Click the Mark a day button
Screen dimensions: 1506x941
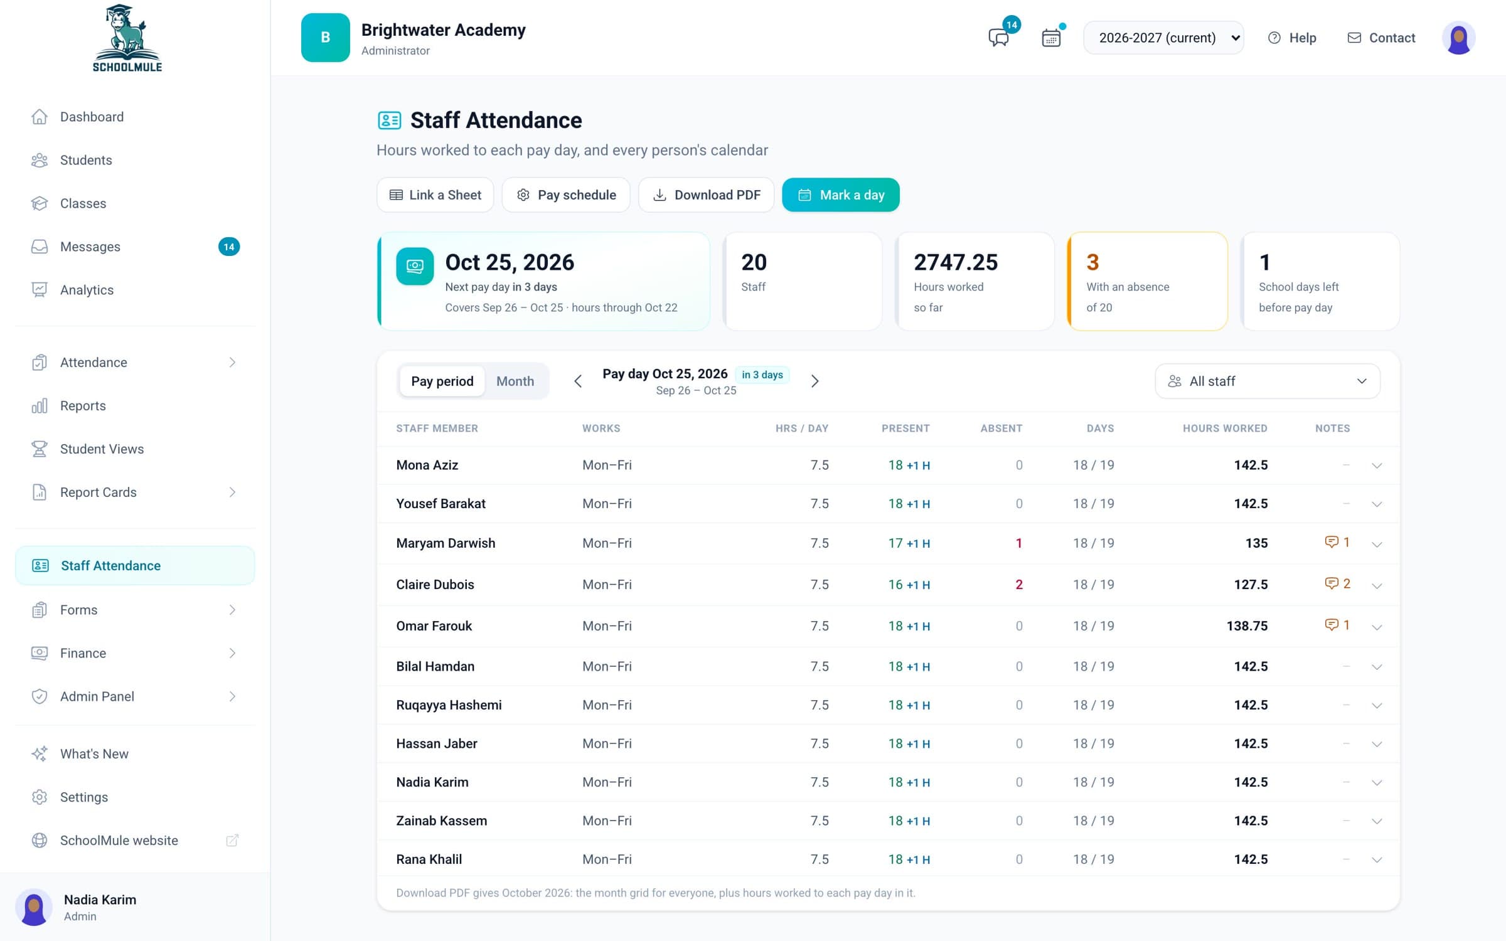[840, 195]
